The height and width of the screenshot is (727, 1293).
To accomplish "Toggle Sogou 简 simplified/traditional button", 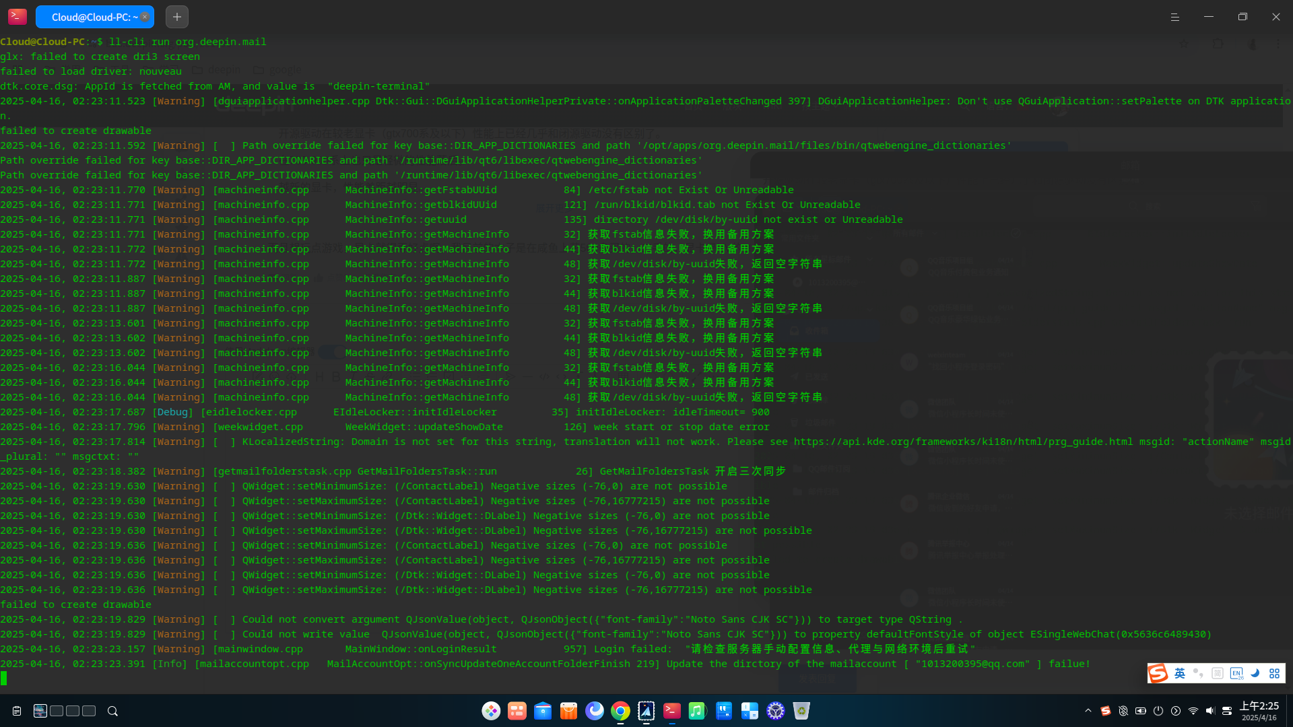I will pyautogui.click(x=1218, y=673).
